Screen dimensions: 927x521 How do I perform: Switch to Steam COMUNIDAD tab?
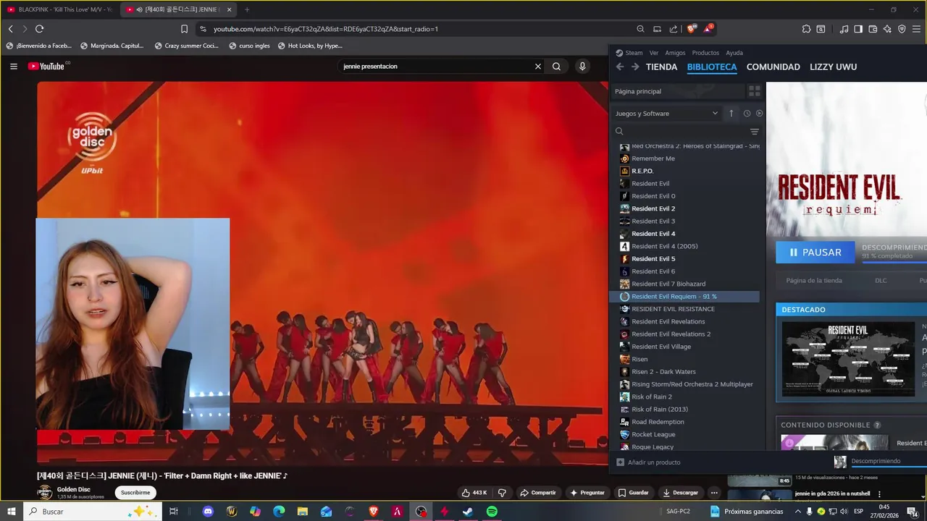(x=773, y=67)
